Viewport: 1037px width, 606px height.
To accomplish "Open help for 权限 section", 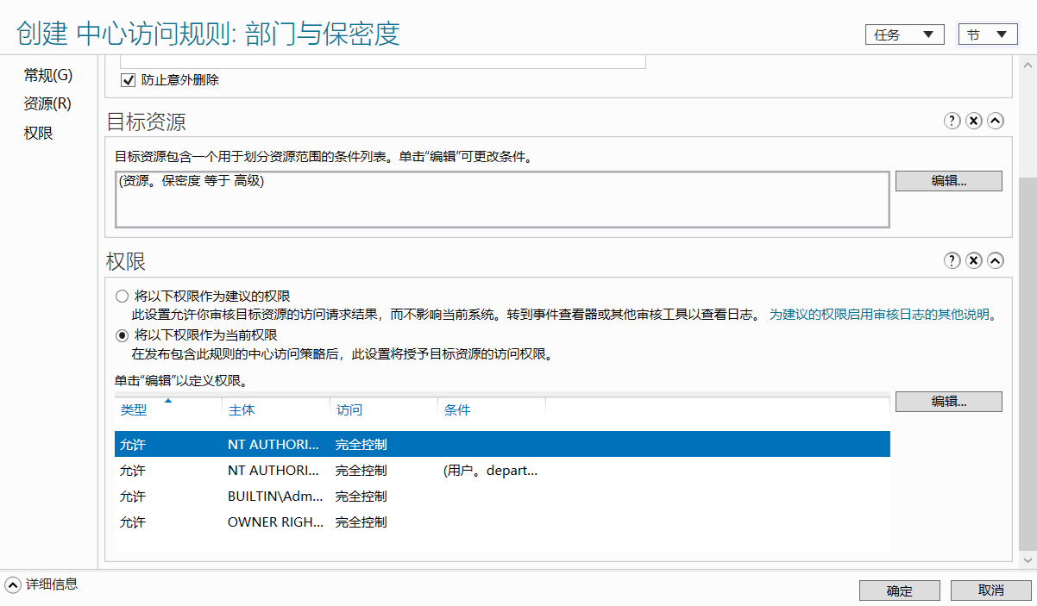I will tap(952, 260).
